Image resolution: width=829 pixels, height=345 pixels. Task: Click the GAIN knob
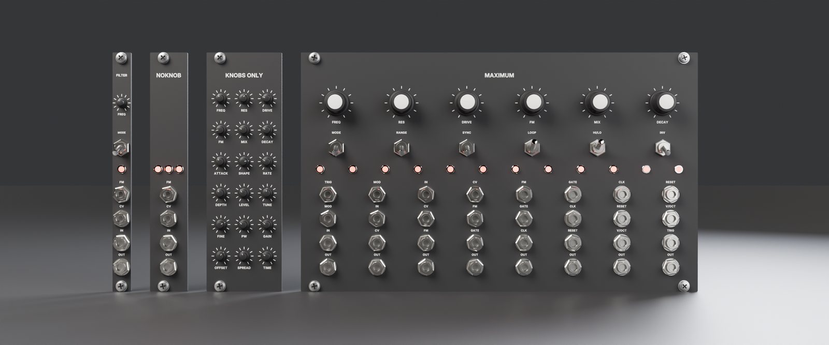[267, 224]
